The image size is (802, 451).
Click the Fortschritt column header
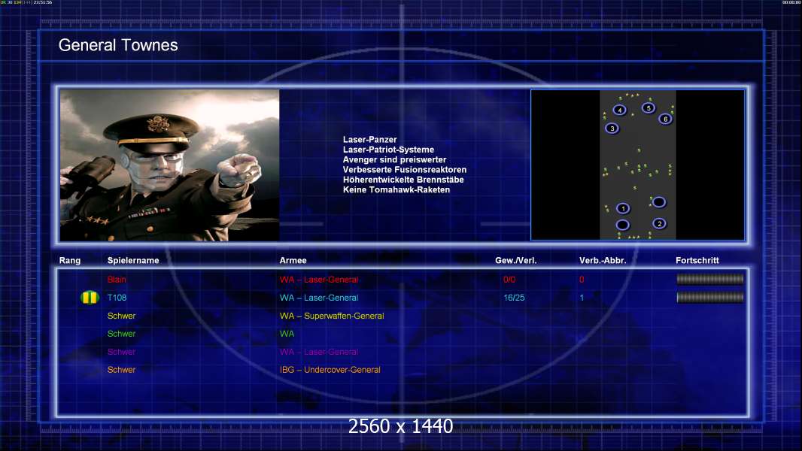pyautogui.click(x=697, y=261)
